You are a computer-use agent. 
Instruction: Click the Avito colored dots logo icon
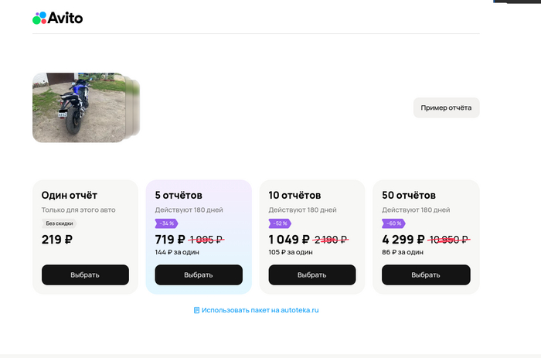[39, 18]
